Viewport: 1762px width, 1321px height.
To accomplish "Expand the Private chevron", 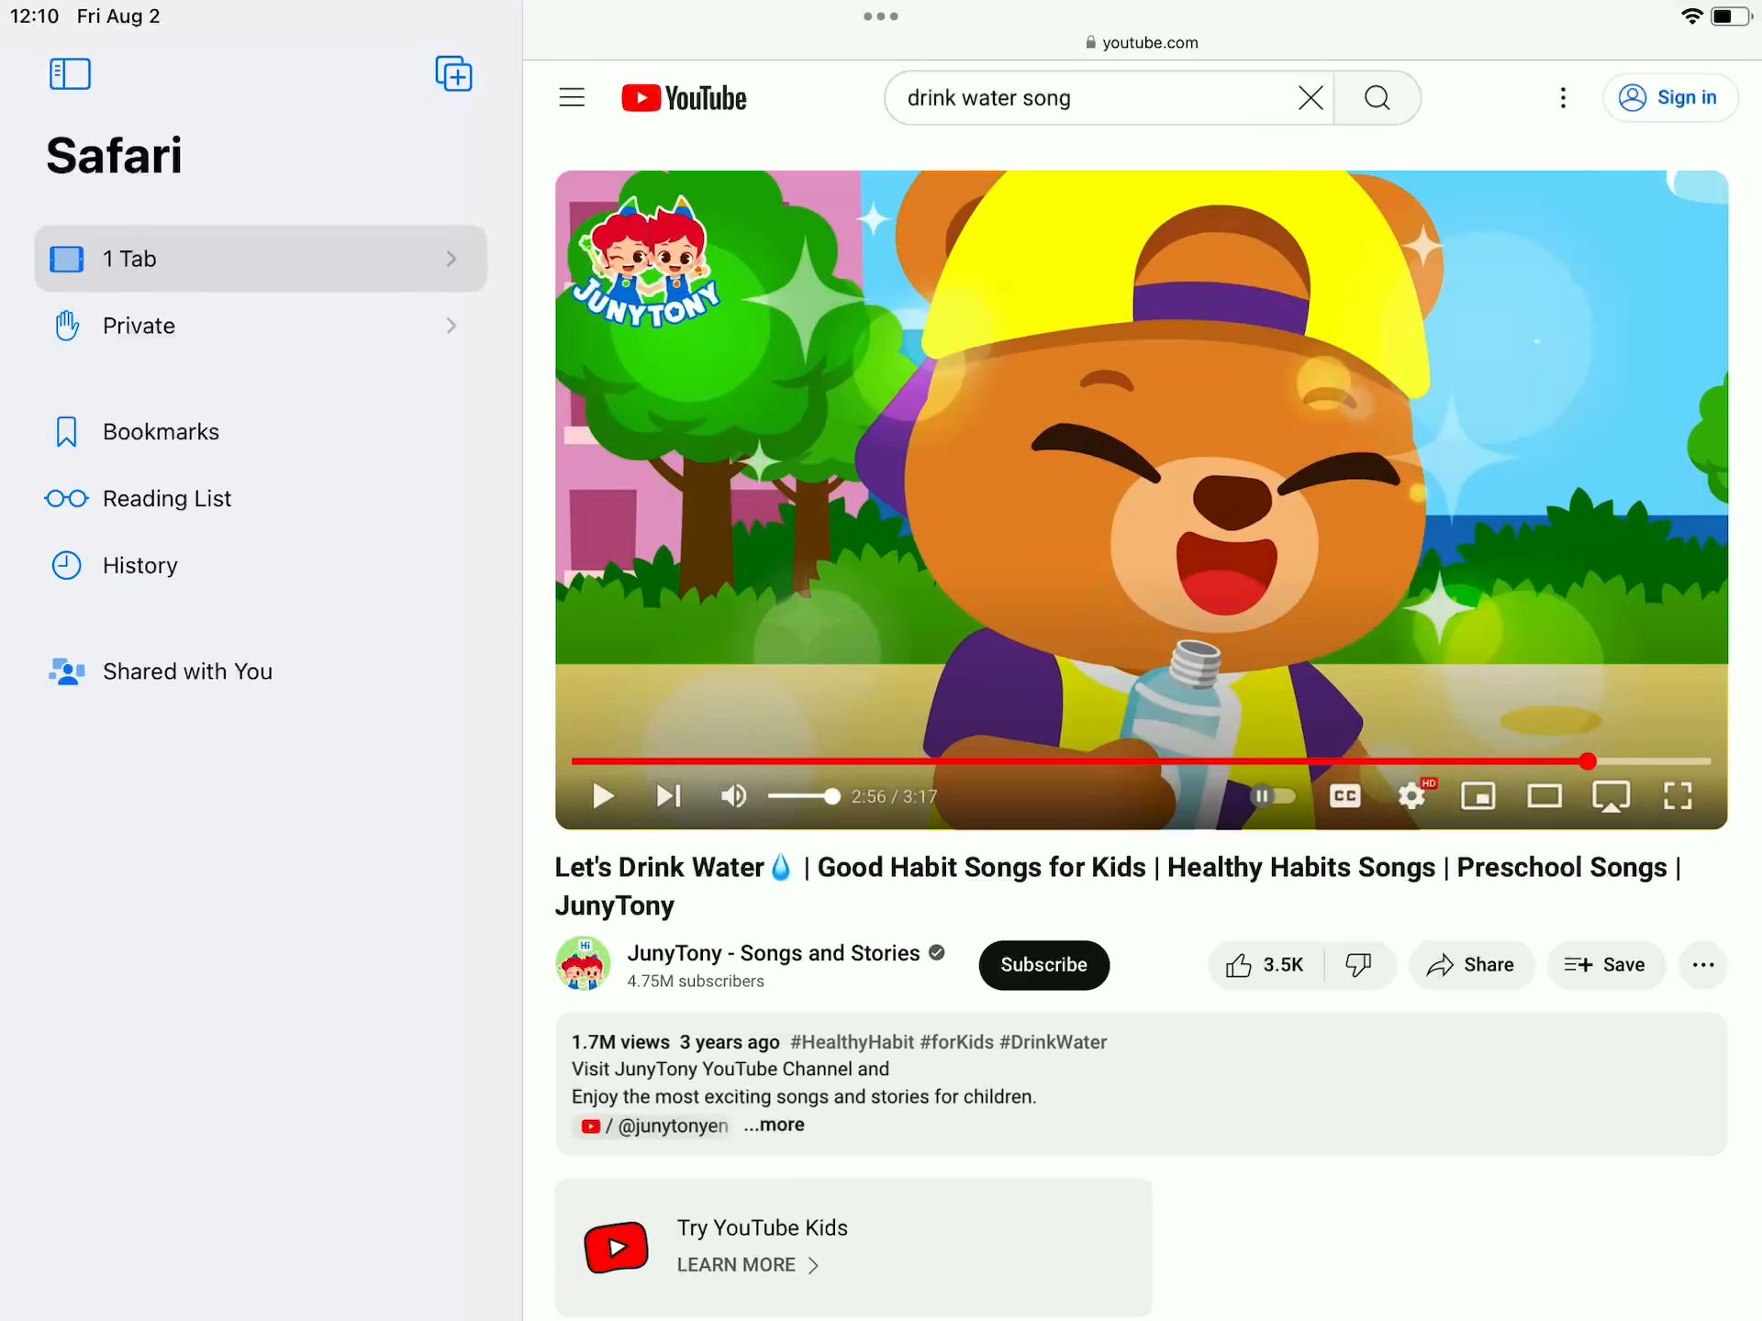I will pos(451,326).
